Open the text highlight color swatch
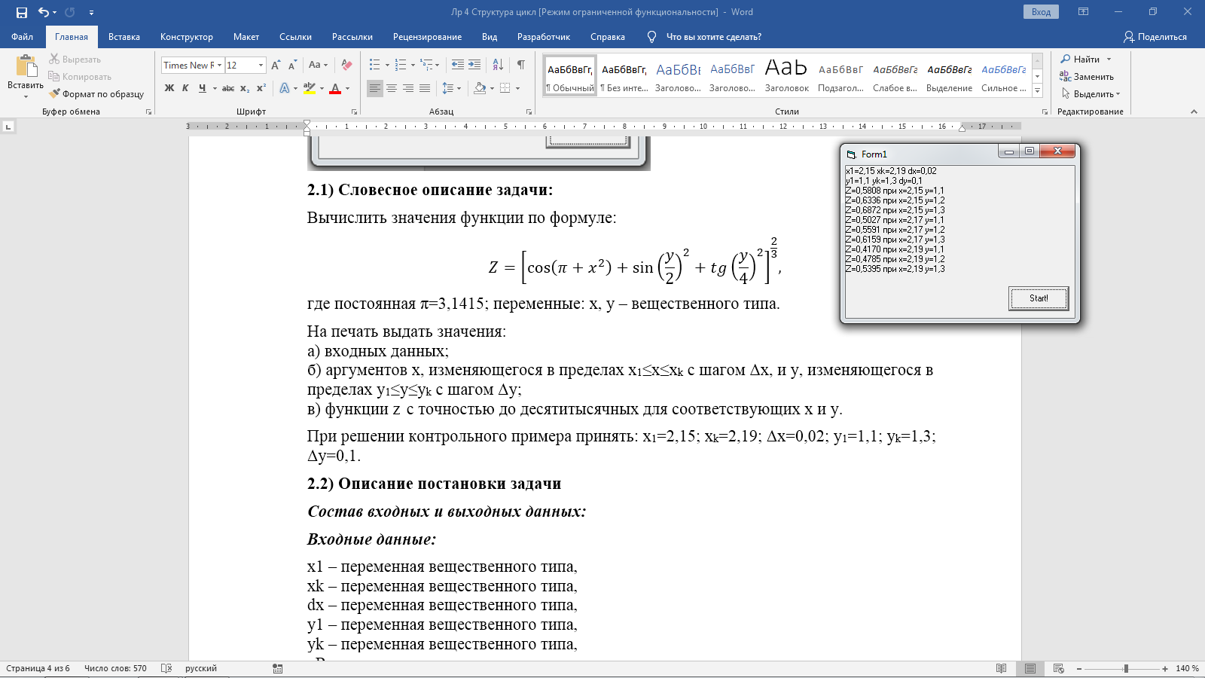Viewport: 1205px width, 678px height. coord(310,88)
